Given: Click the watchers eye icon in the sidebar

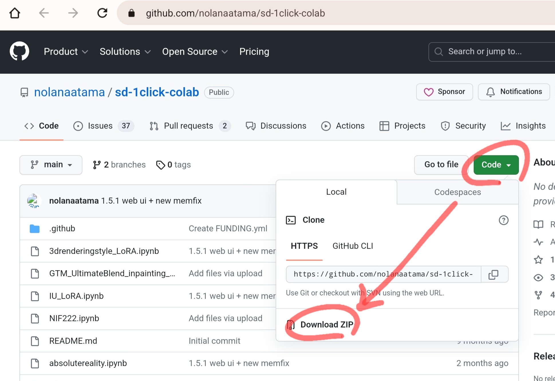Looking at the screenshot, I should click(x=538, y=277).
